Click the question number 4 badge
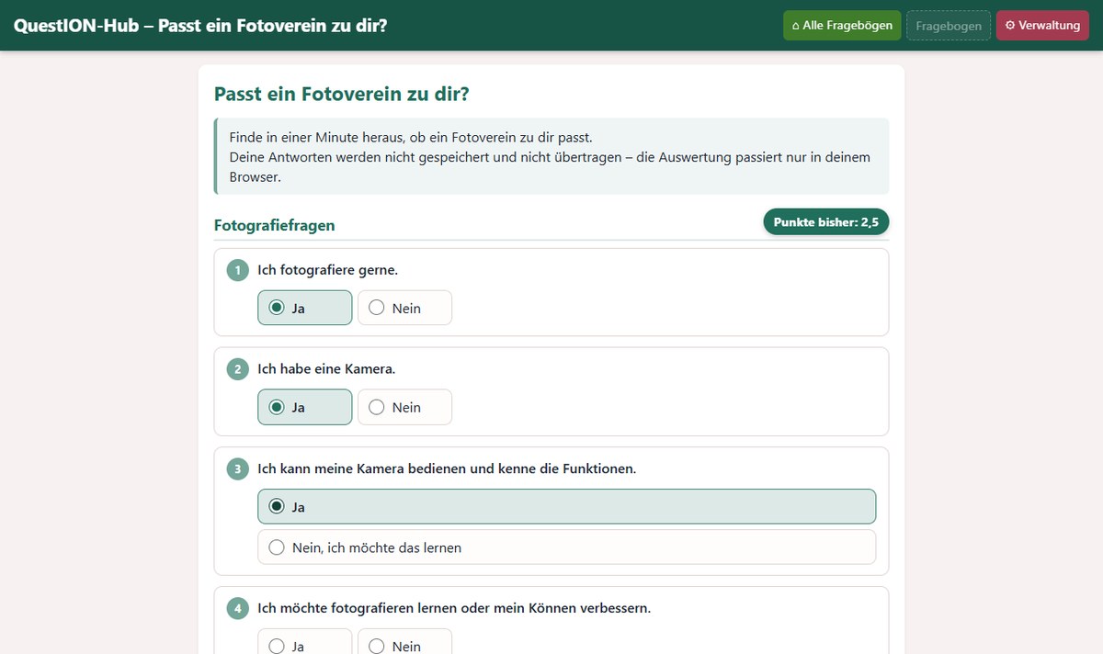The image size is (1103, 654). point(238,608)
